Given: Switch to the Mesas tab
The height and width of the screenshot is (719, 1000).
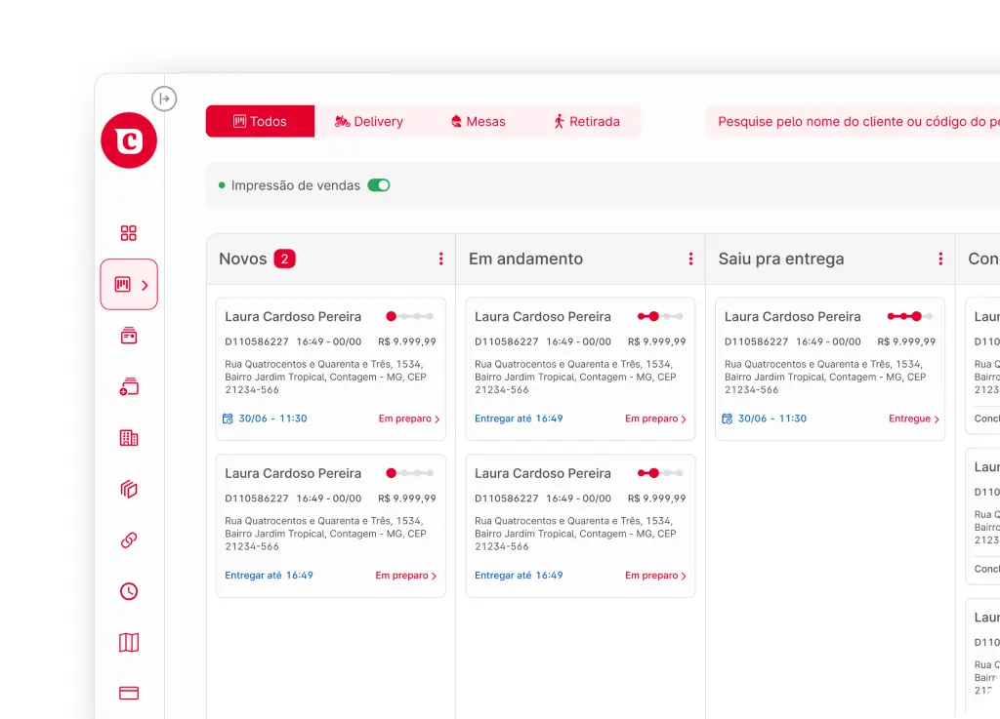Looking at the screenshot, I should (478, 122).
